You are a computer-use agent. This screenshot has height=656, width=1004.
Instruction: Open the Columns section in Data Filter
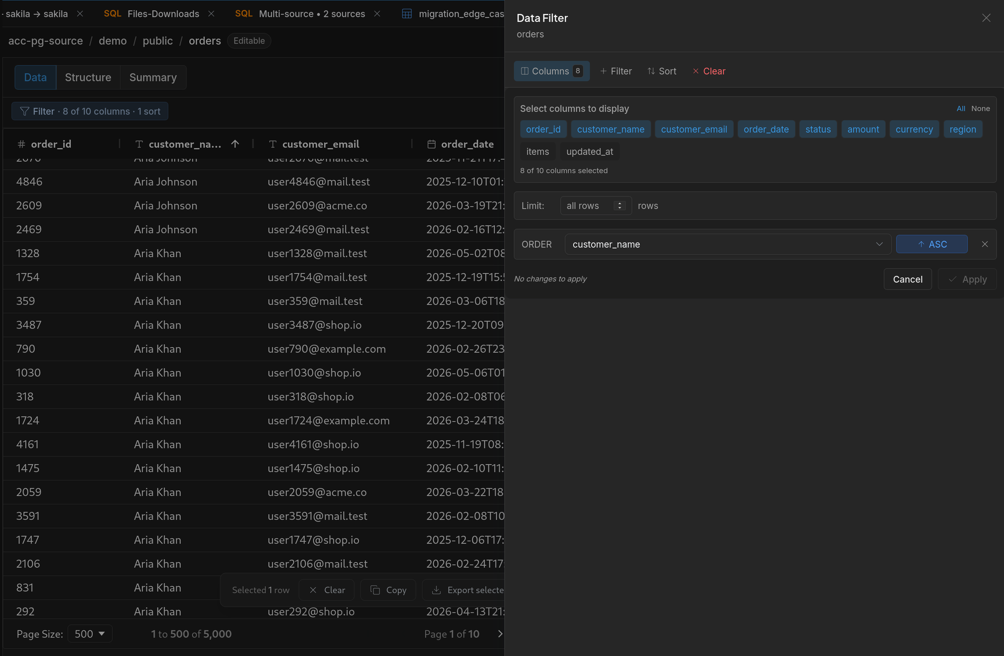552,71
